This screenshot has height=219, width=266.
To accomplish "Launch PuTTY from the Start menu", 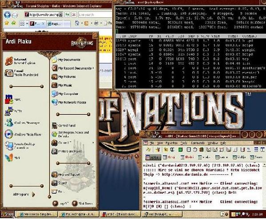I will click(x=14, y=111).
